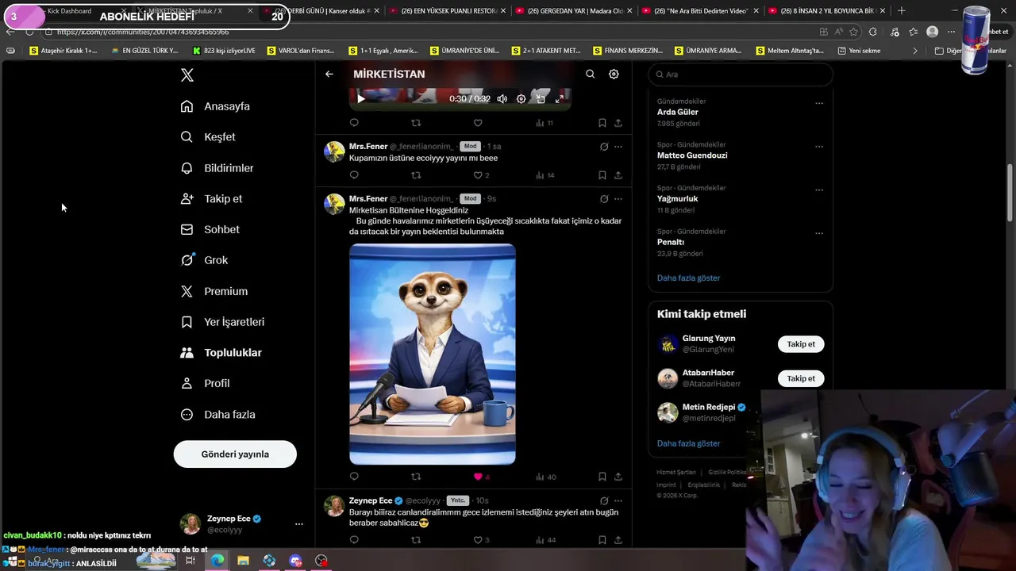This screenshot has width=1016, height=571.
Task: Open Yer İşaretleri bookmarks item
Action: pos(222,322)
